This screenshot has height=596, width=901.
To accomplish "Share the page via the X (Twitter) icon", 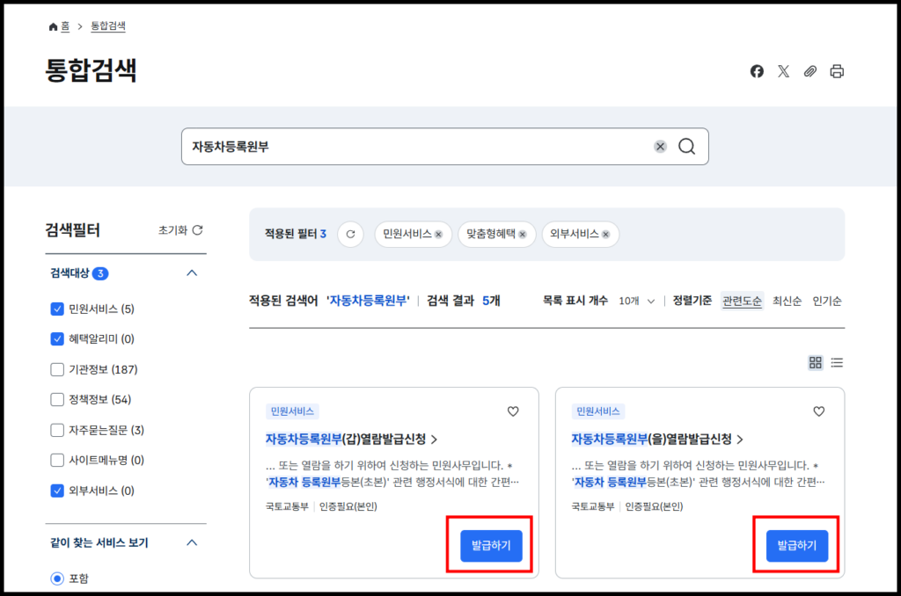I will click(x=783, y=71).
